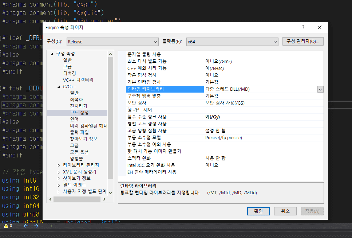Select 고급 under C/C++
Screen dimensions: 352x238
74,145
